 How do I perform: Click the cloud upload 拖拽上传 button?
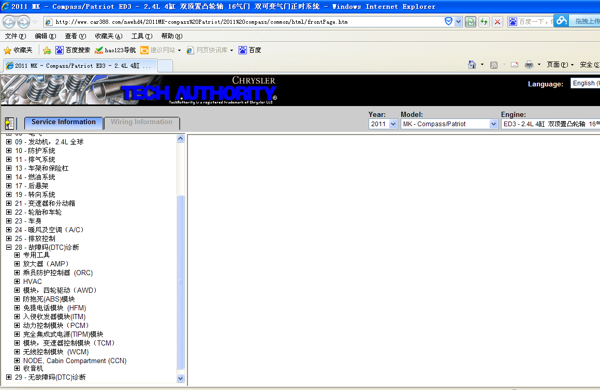(x=577, y=21)
